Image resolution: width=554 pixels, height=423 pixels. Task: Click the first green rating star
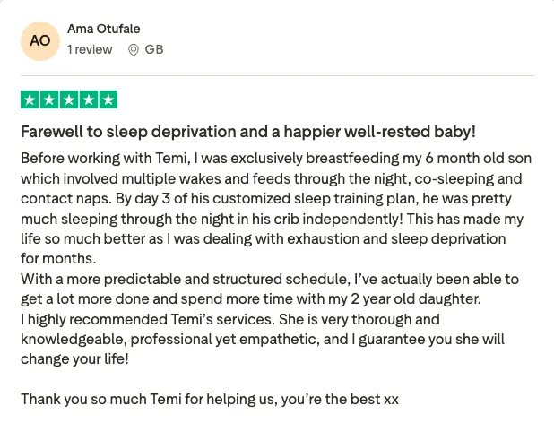30,99
